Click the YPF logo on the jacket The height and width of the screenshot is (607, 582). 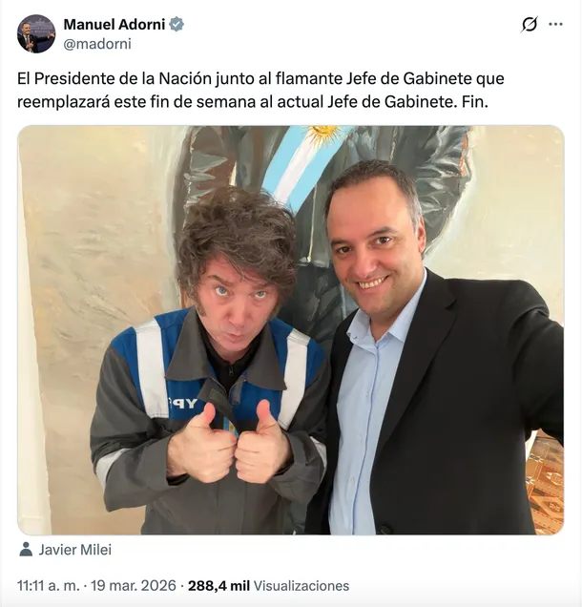[x=182, y=405]
